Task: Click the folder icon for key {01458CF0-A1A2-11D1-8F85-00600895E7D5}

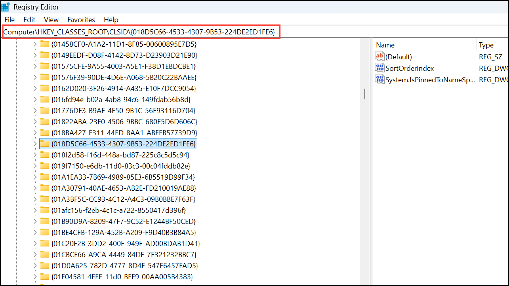Action: point(46,44)
